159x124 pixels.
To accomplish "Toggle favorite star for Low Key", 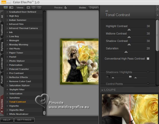I will (7, 36).
